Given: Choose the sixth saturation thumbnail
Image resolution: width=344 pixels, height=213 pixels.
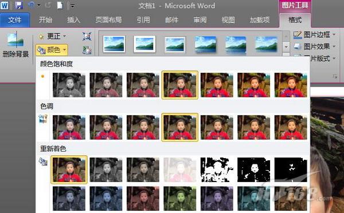Looking at the screenshot, I should [253, 85].
